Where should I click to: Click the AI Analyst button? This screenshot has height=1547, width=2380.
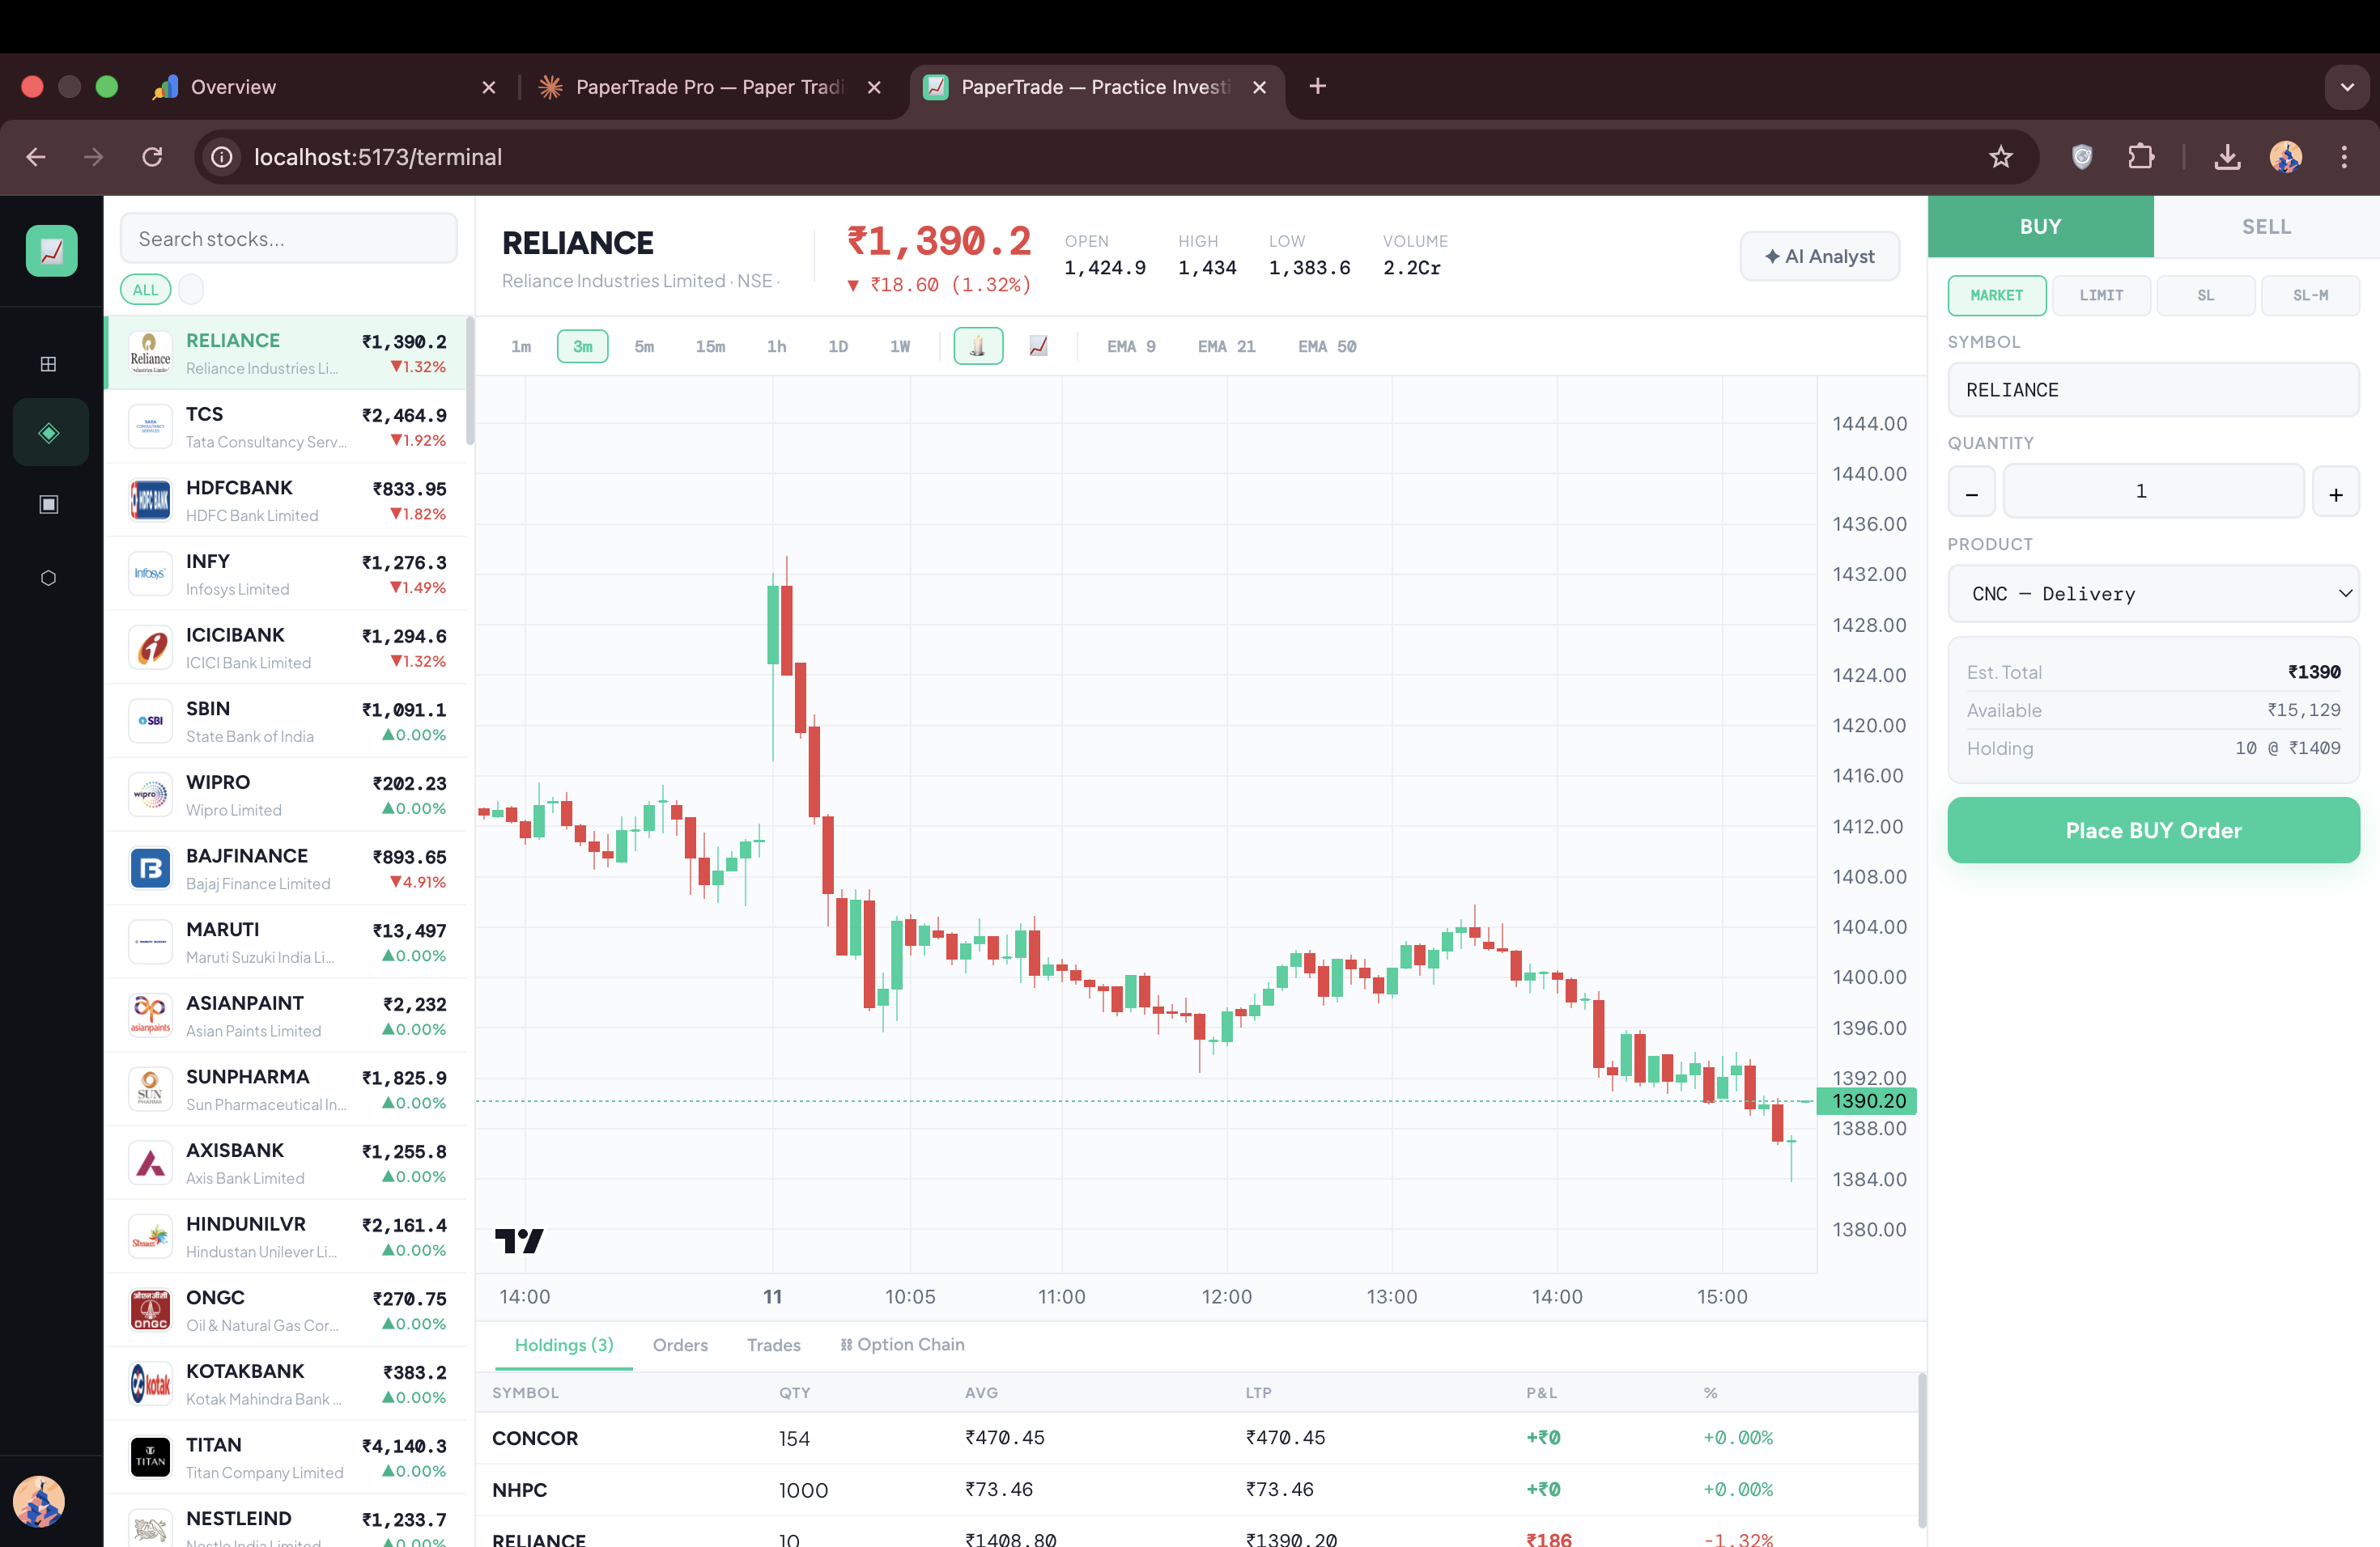coord(1819,256)
